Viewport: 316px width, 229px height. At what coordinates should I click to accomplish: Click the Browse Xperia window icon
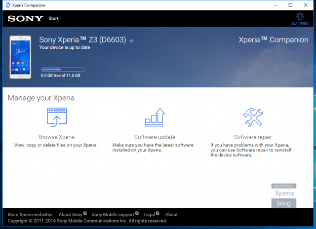coord(57,117)
